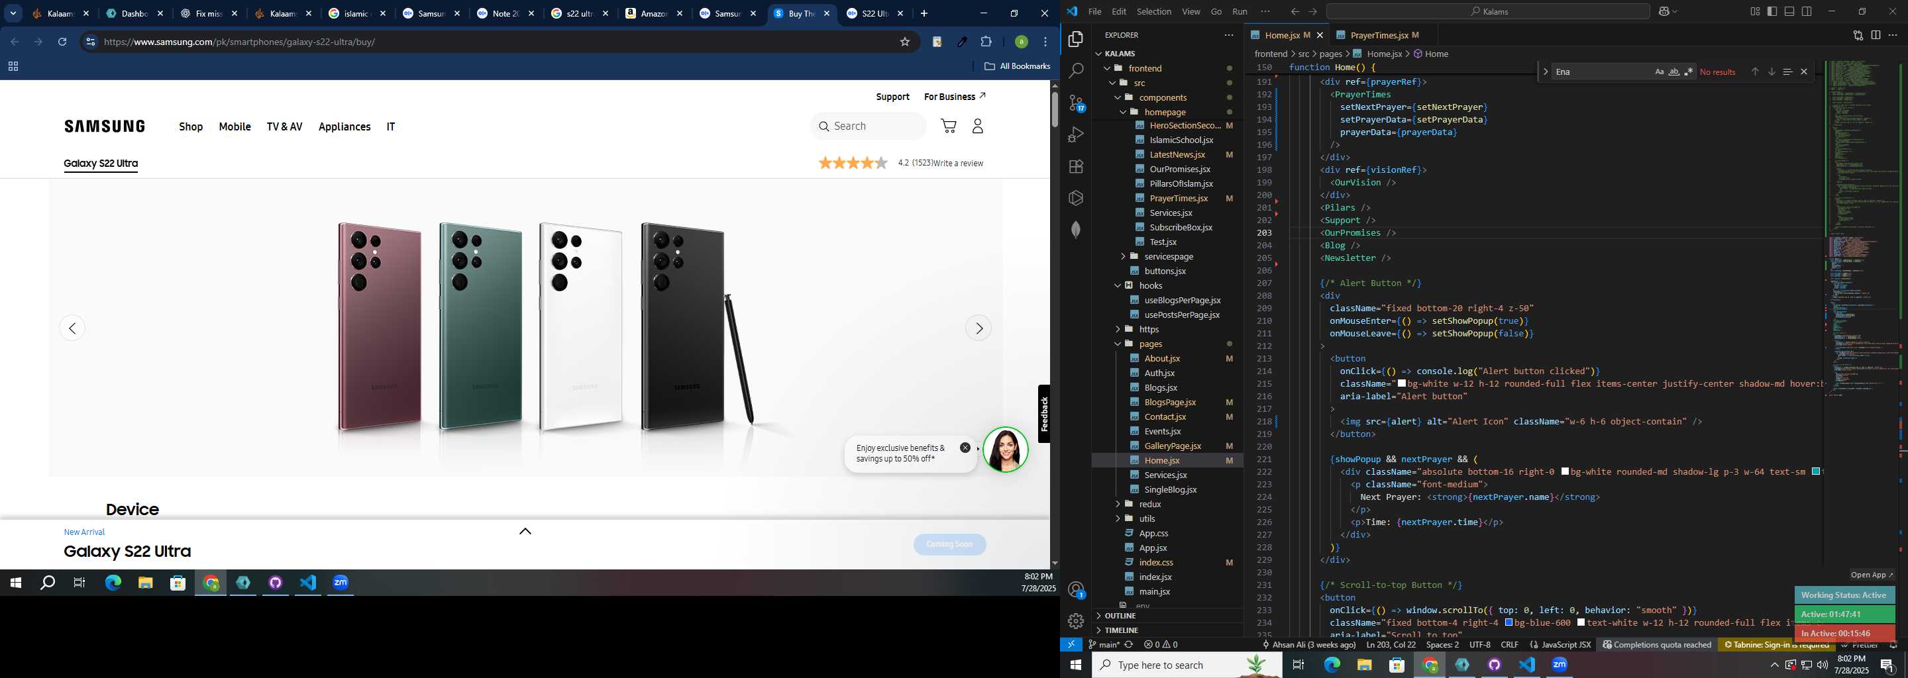This screenshot has height=678, width=1908.
Task: Collapse the frontend folder in Explorer
Action: 1108,68
